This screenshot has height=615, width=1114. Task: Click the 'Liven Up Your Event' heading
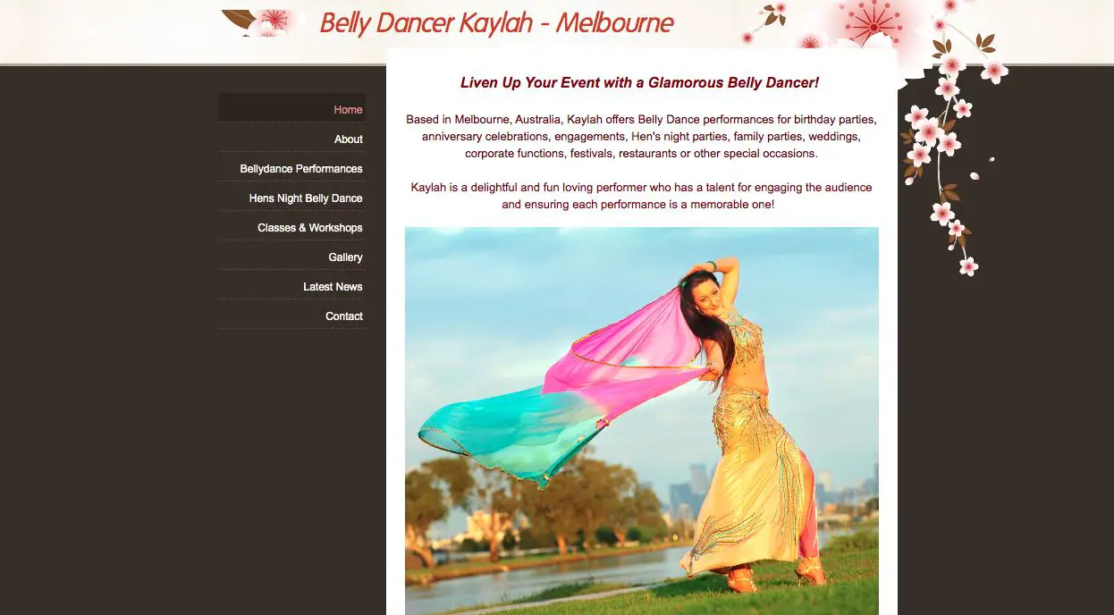pos(640,83)
